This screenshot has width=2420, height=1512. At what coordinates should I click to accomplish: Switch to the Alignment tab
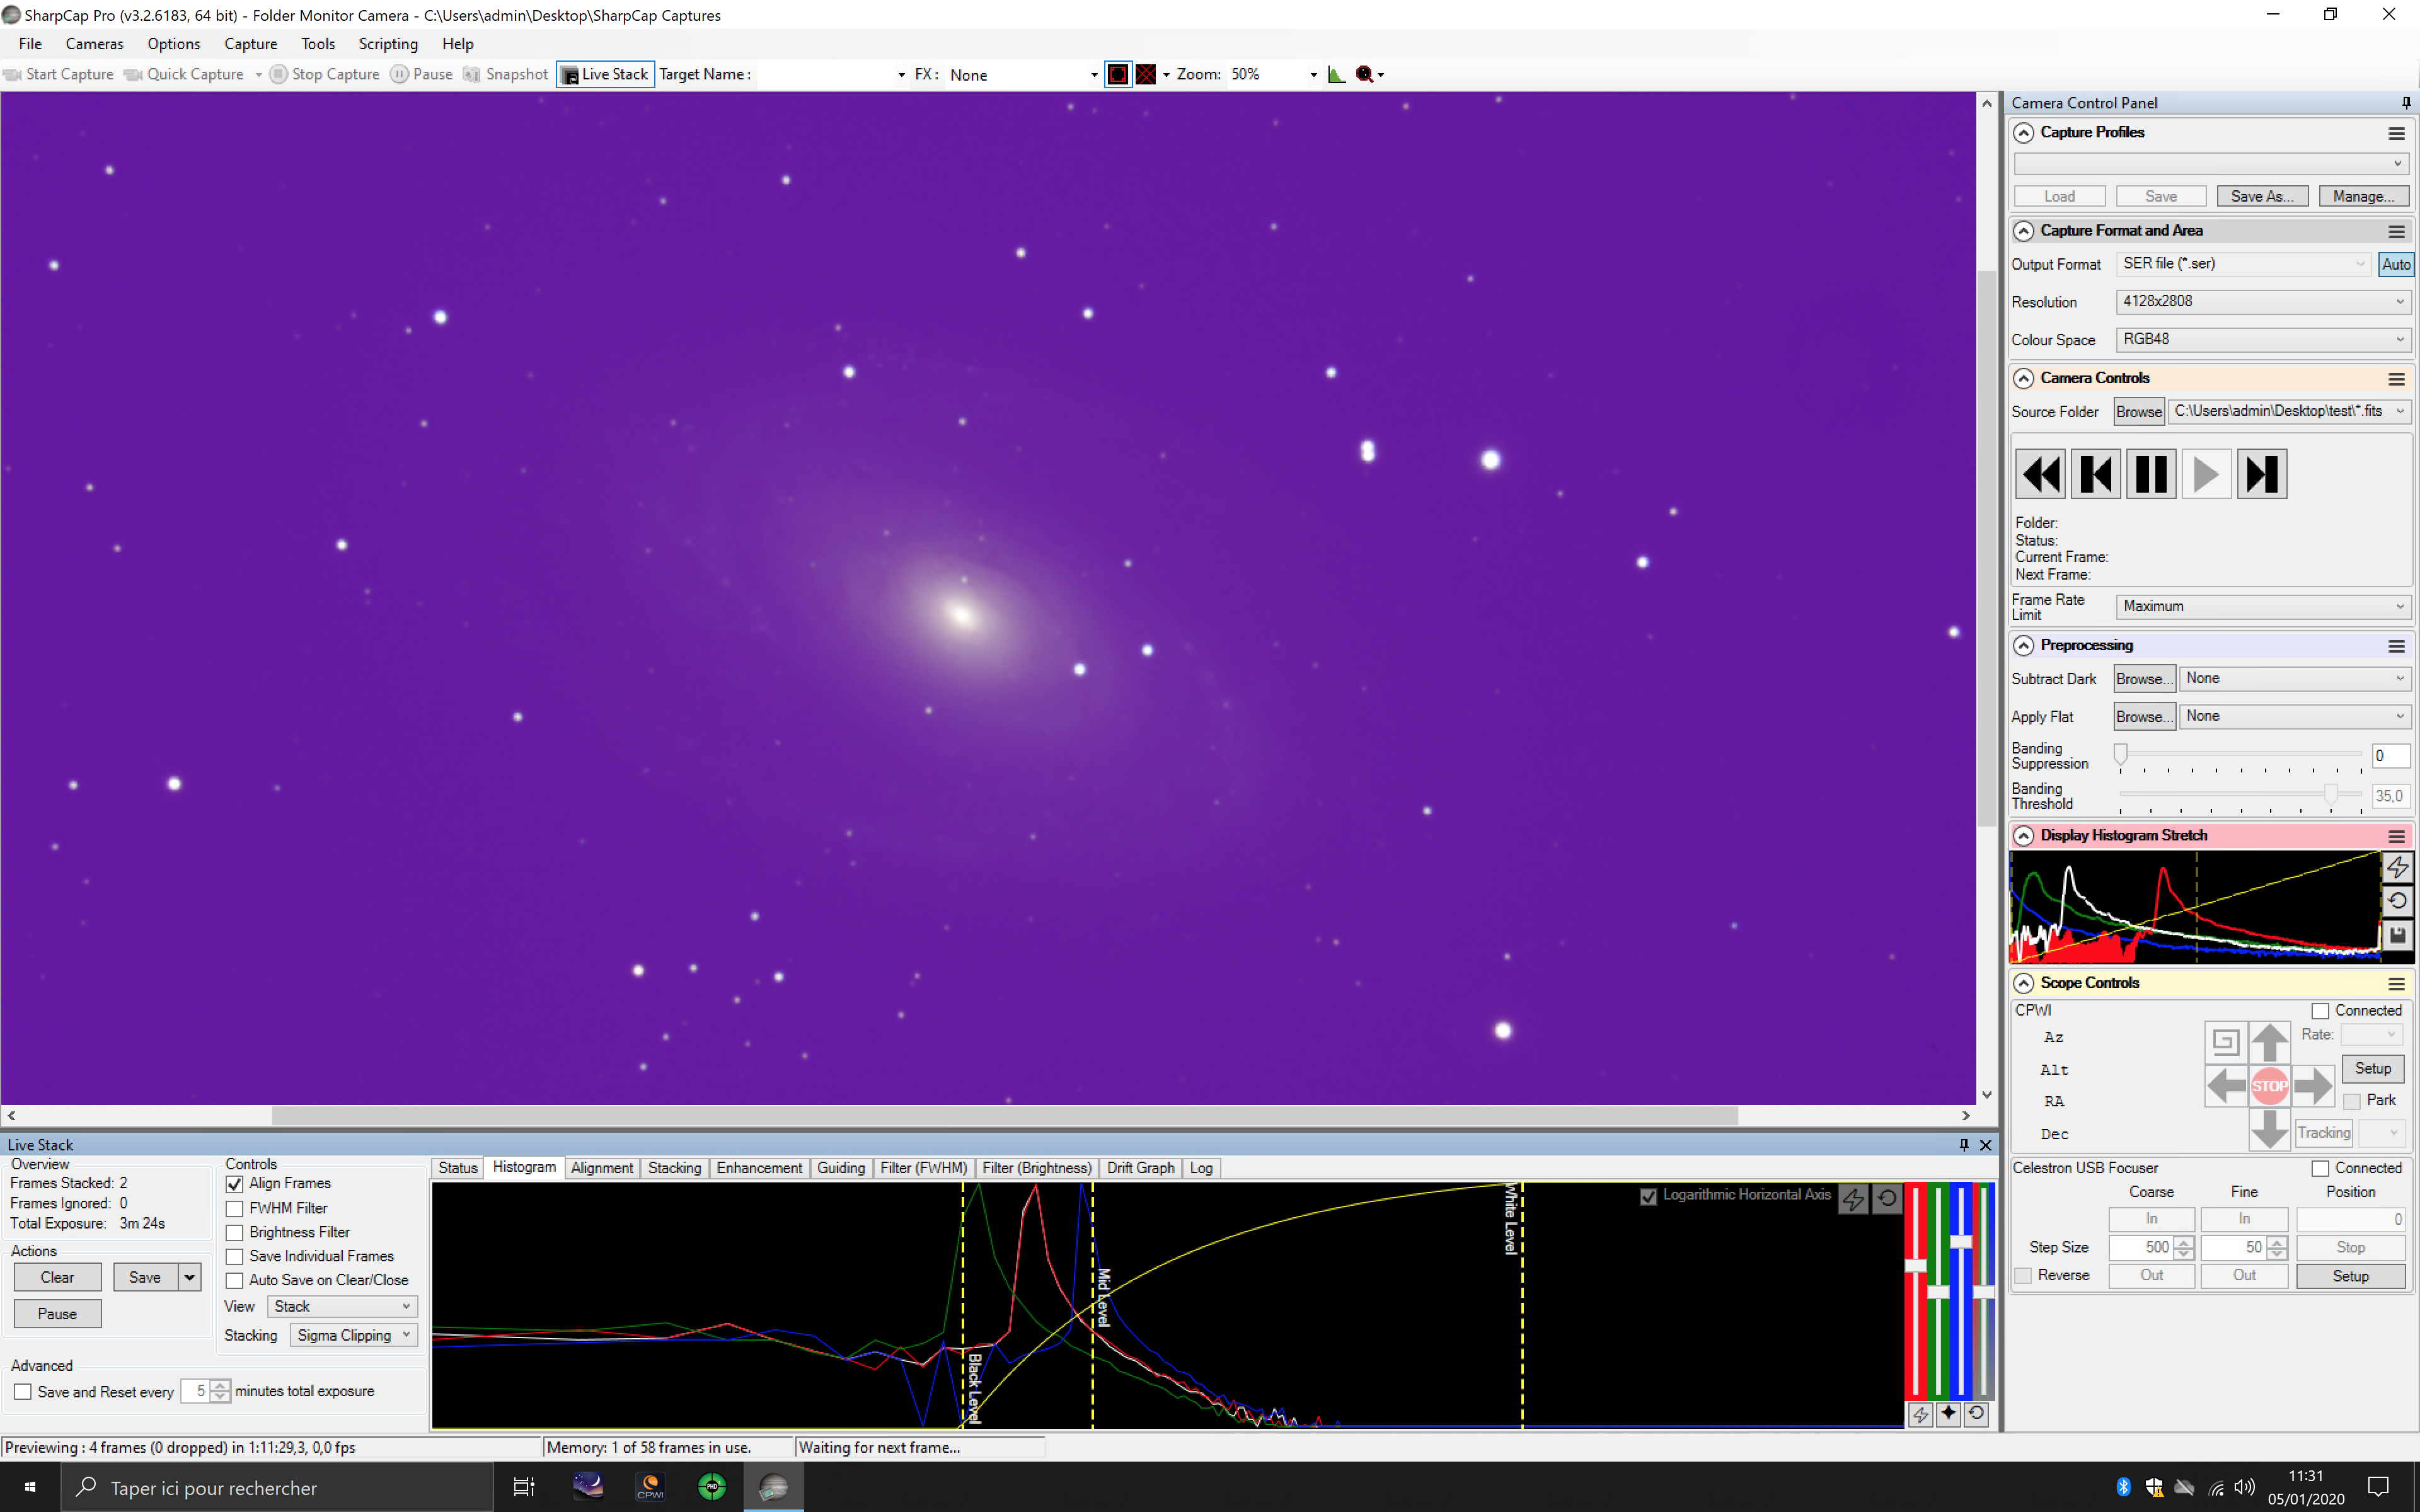coord(602,1168)
